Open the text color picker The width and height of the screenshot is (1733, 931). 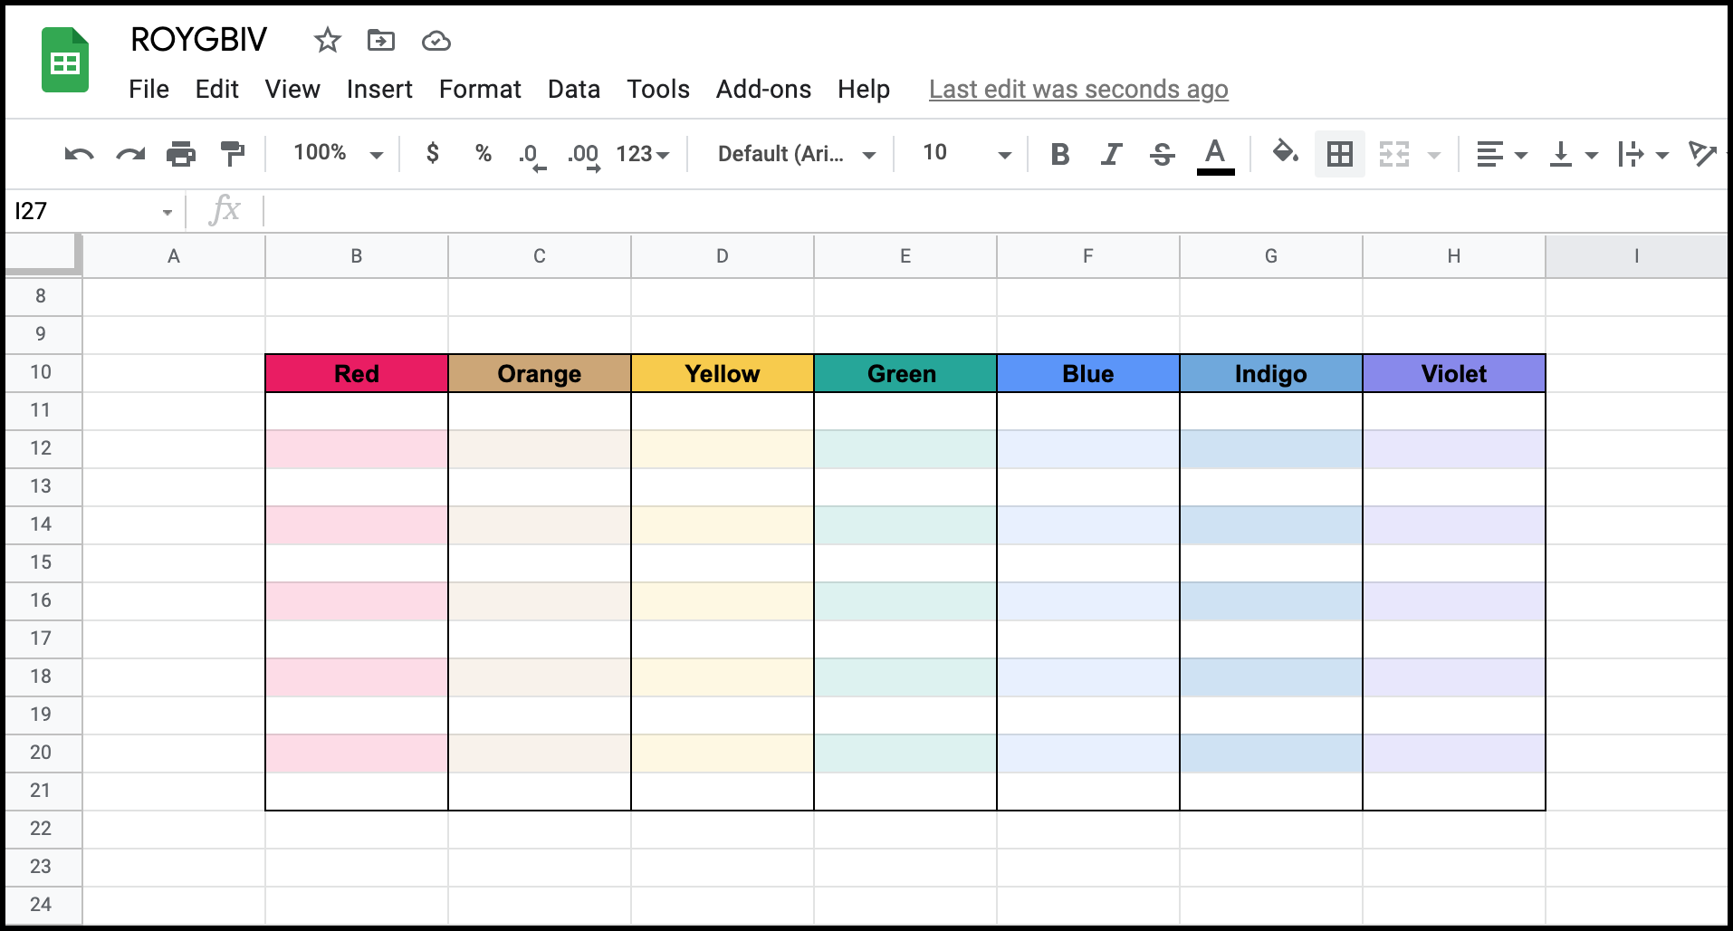(x=1215, y=154)
